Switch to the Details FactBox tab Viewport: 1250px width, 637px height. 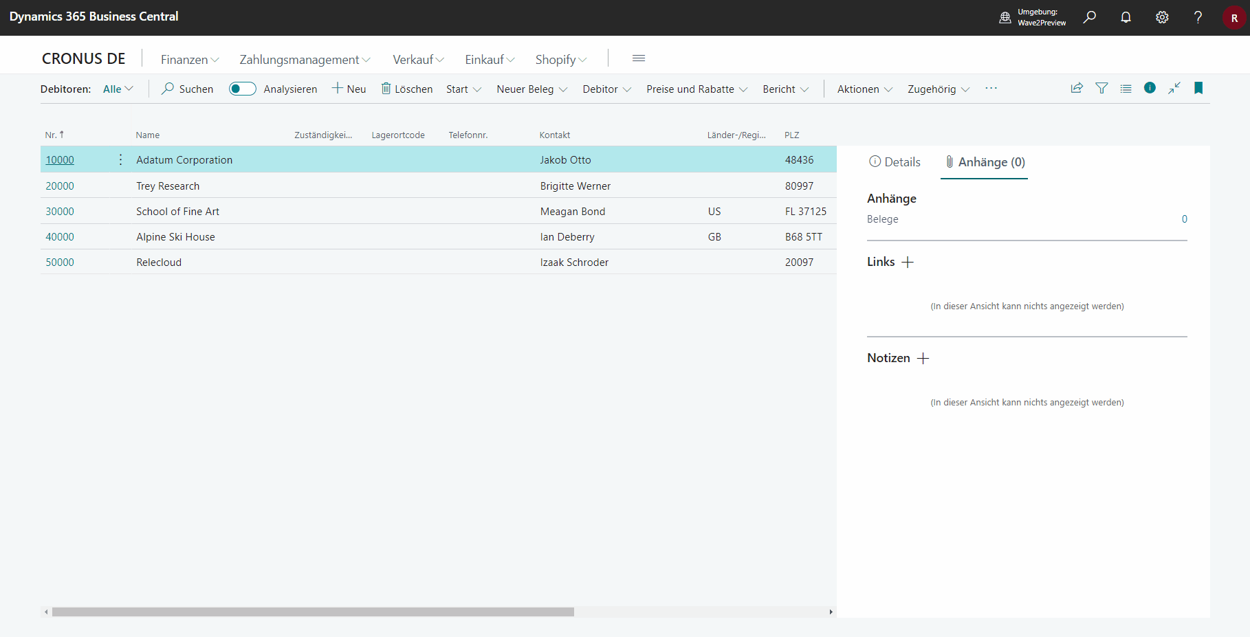point(895,162)
